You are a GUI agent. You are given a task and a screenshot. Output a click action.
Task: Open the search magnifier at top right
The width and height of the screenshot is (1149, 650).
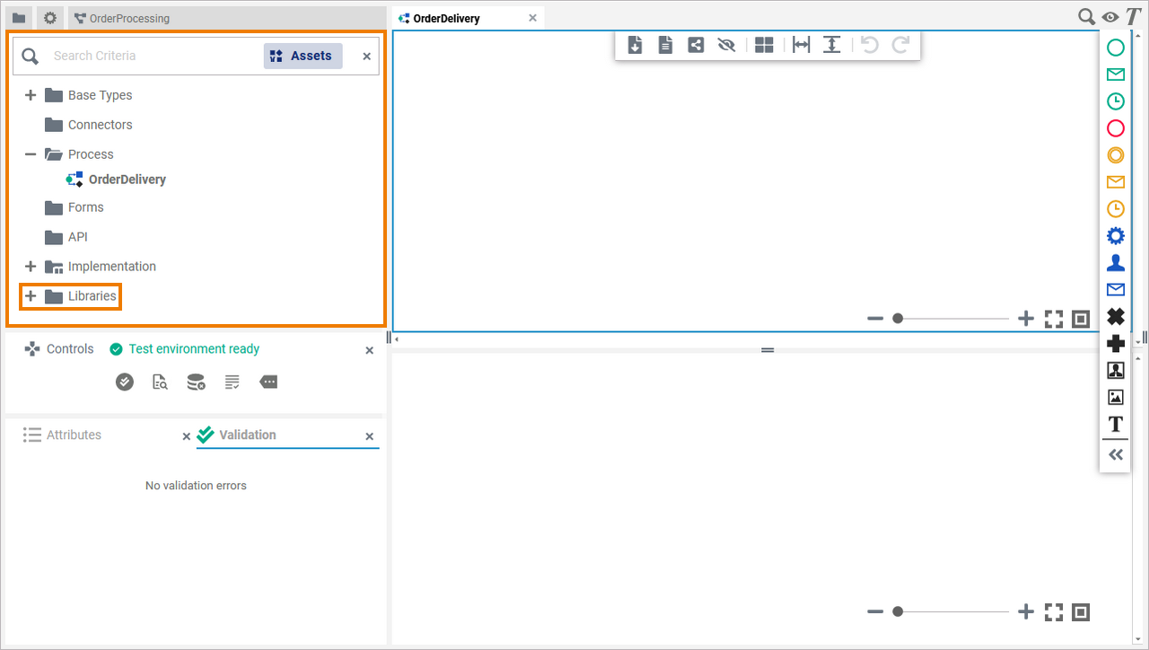click(1087, 17)
